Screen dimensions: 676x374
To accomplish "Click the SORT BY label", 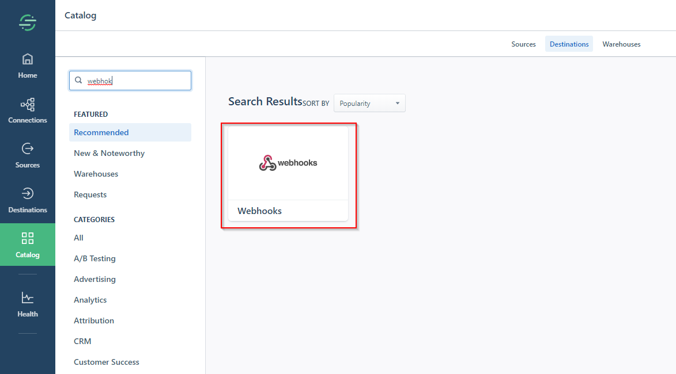I will point(316,104).
